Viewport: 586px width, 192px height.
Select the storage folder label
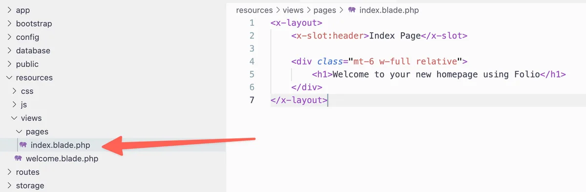[x=30, y=186]
